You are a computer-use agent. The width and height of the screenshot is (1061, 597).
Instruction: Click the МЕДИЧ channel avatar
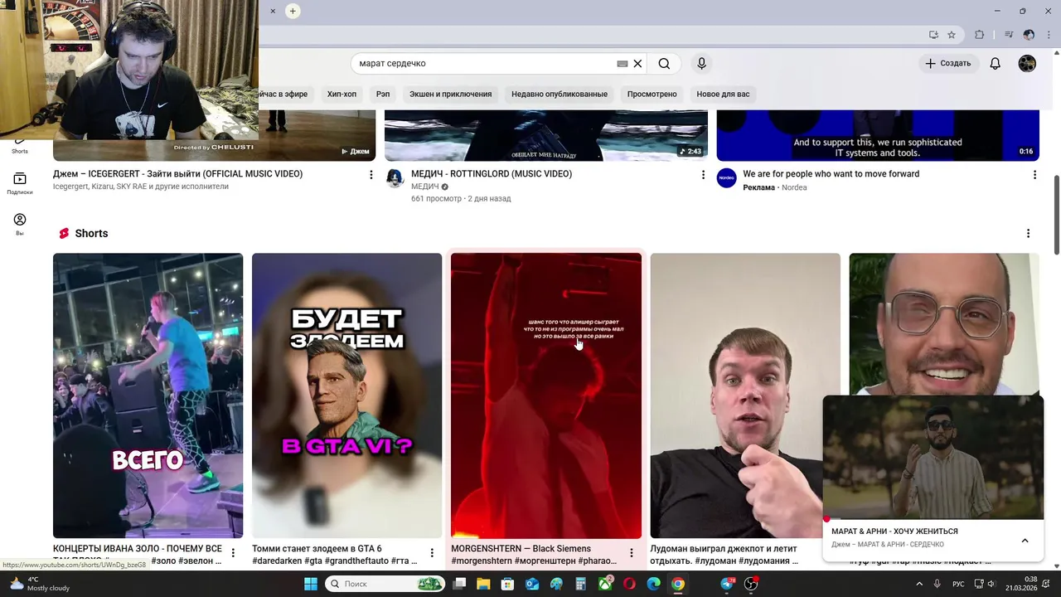click(x=395, y=178)
